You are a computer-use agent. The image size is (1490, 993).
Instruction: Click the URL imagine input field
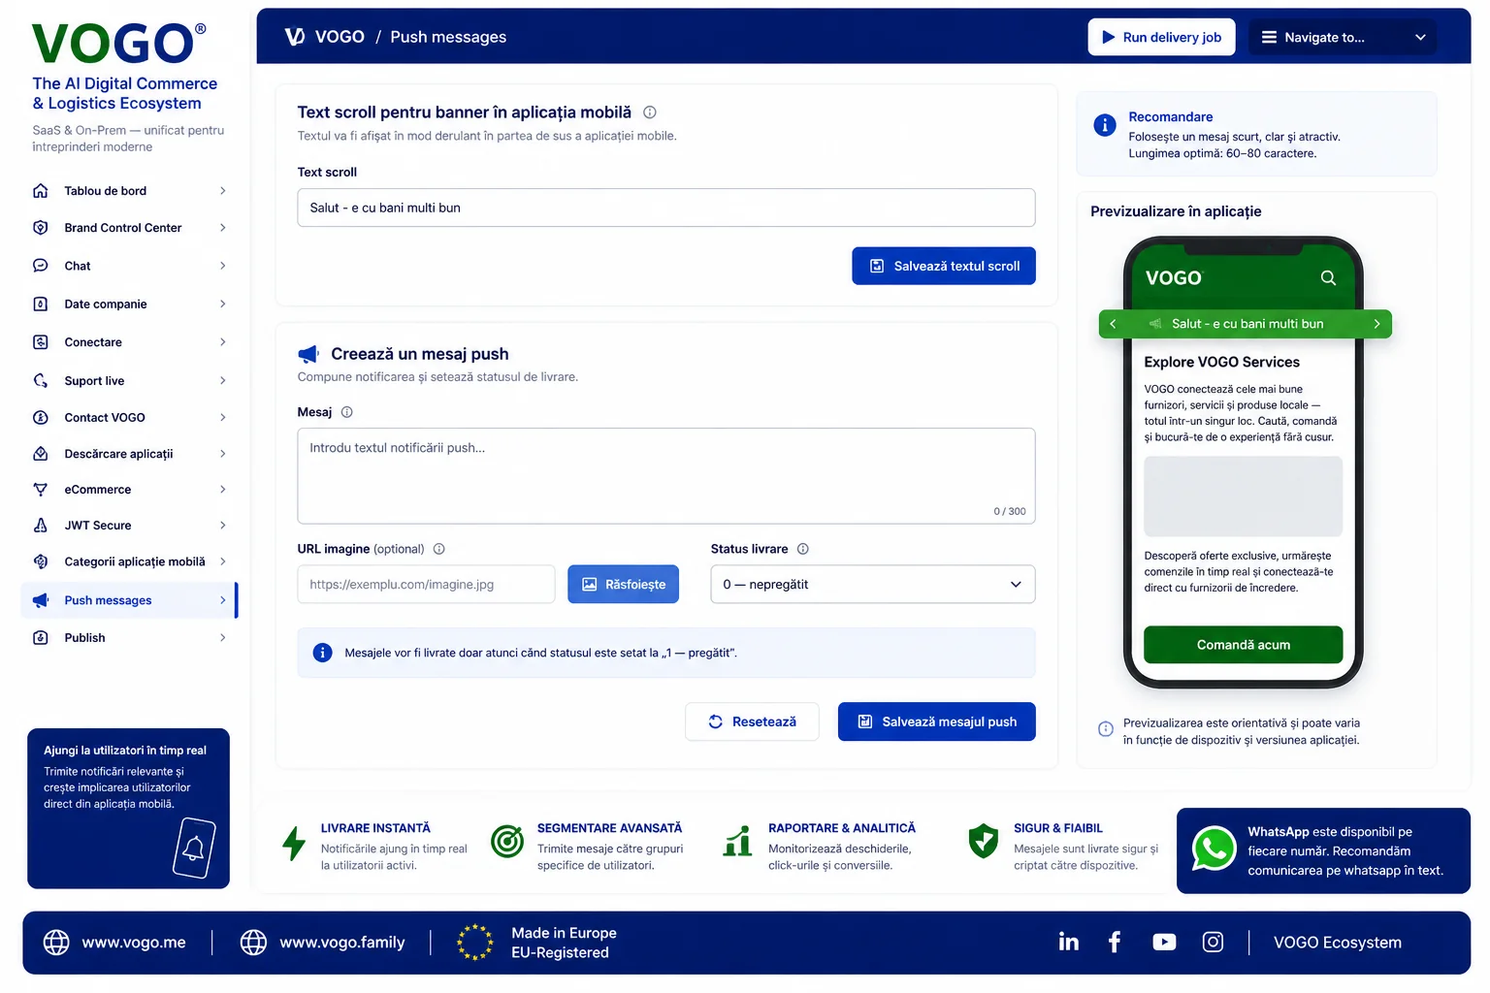(x=426, y=585)
